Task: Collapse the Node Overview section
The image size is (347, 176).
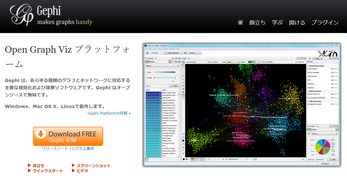Action: click(308, 91)
